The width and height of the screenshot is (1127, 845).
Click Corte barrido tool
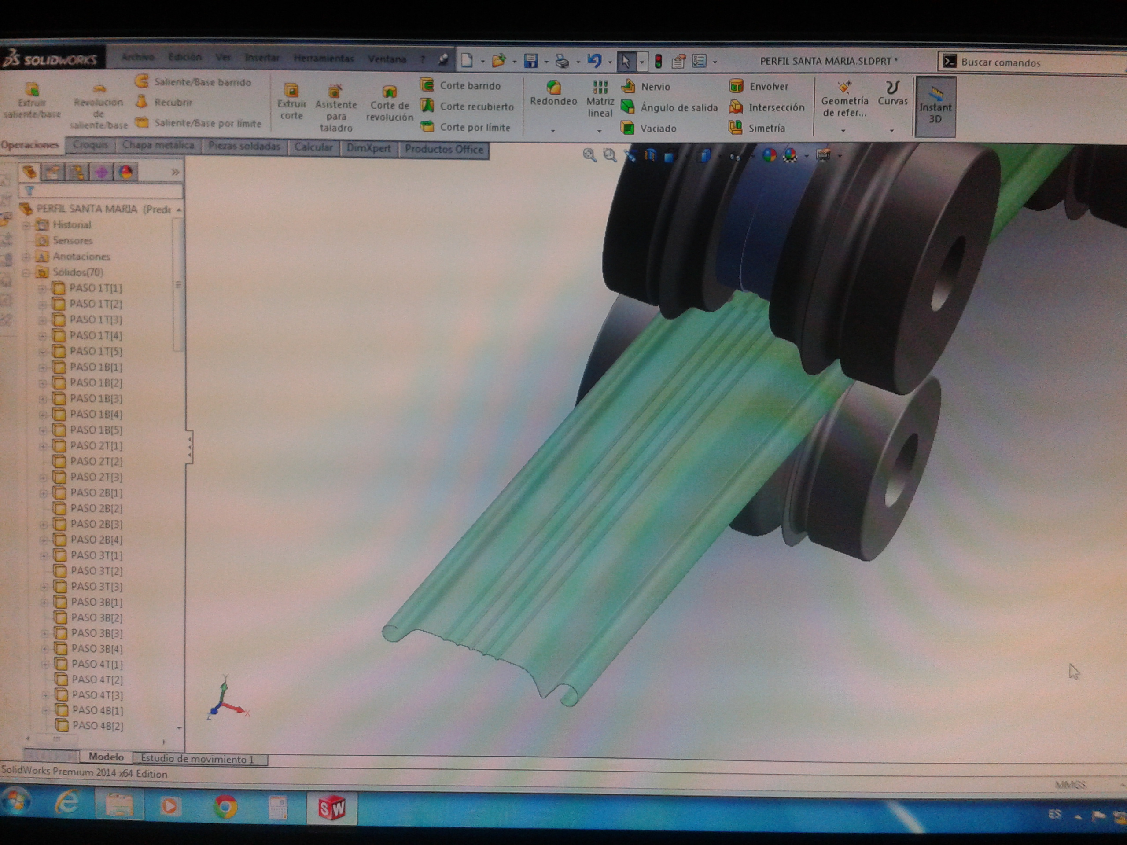point(461,85)
